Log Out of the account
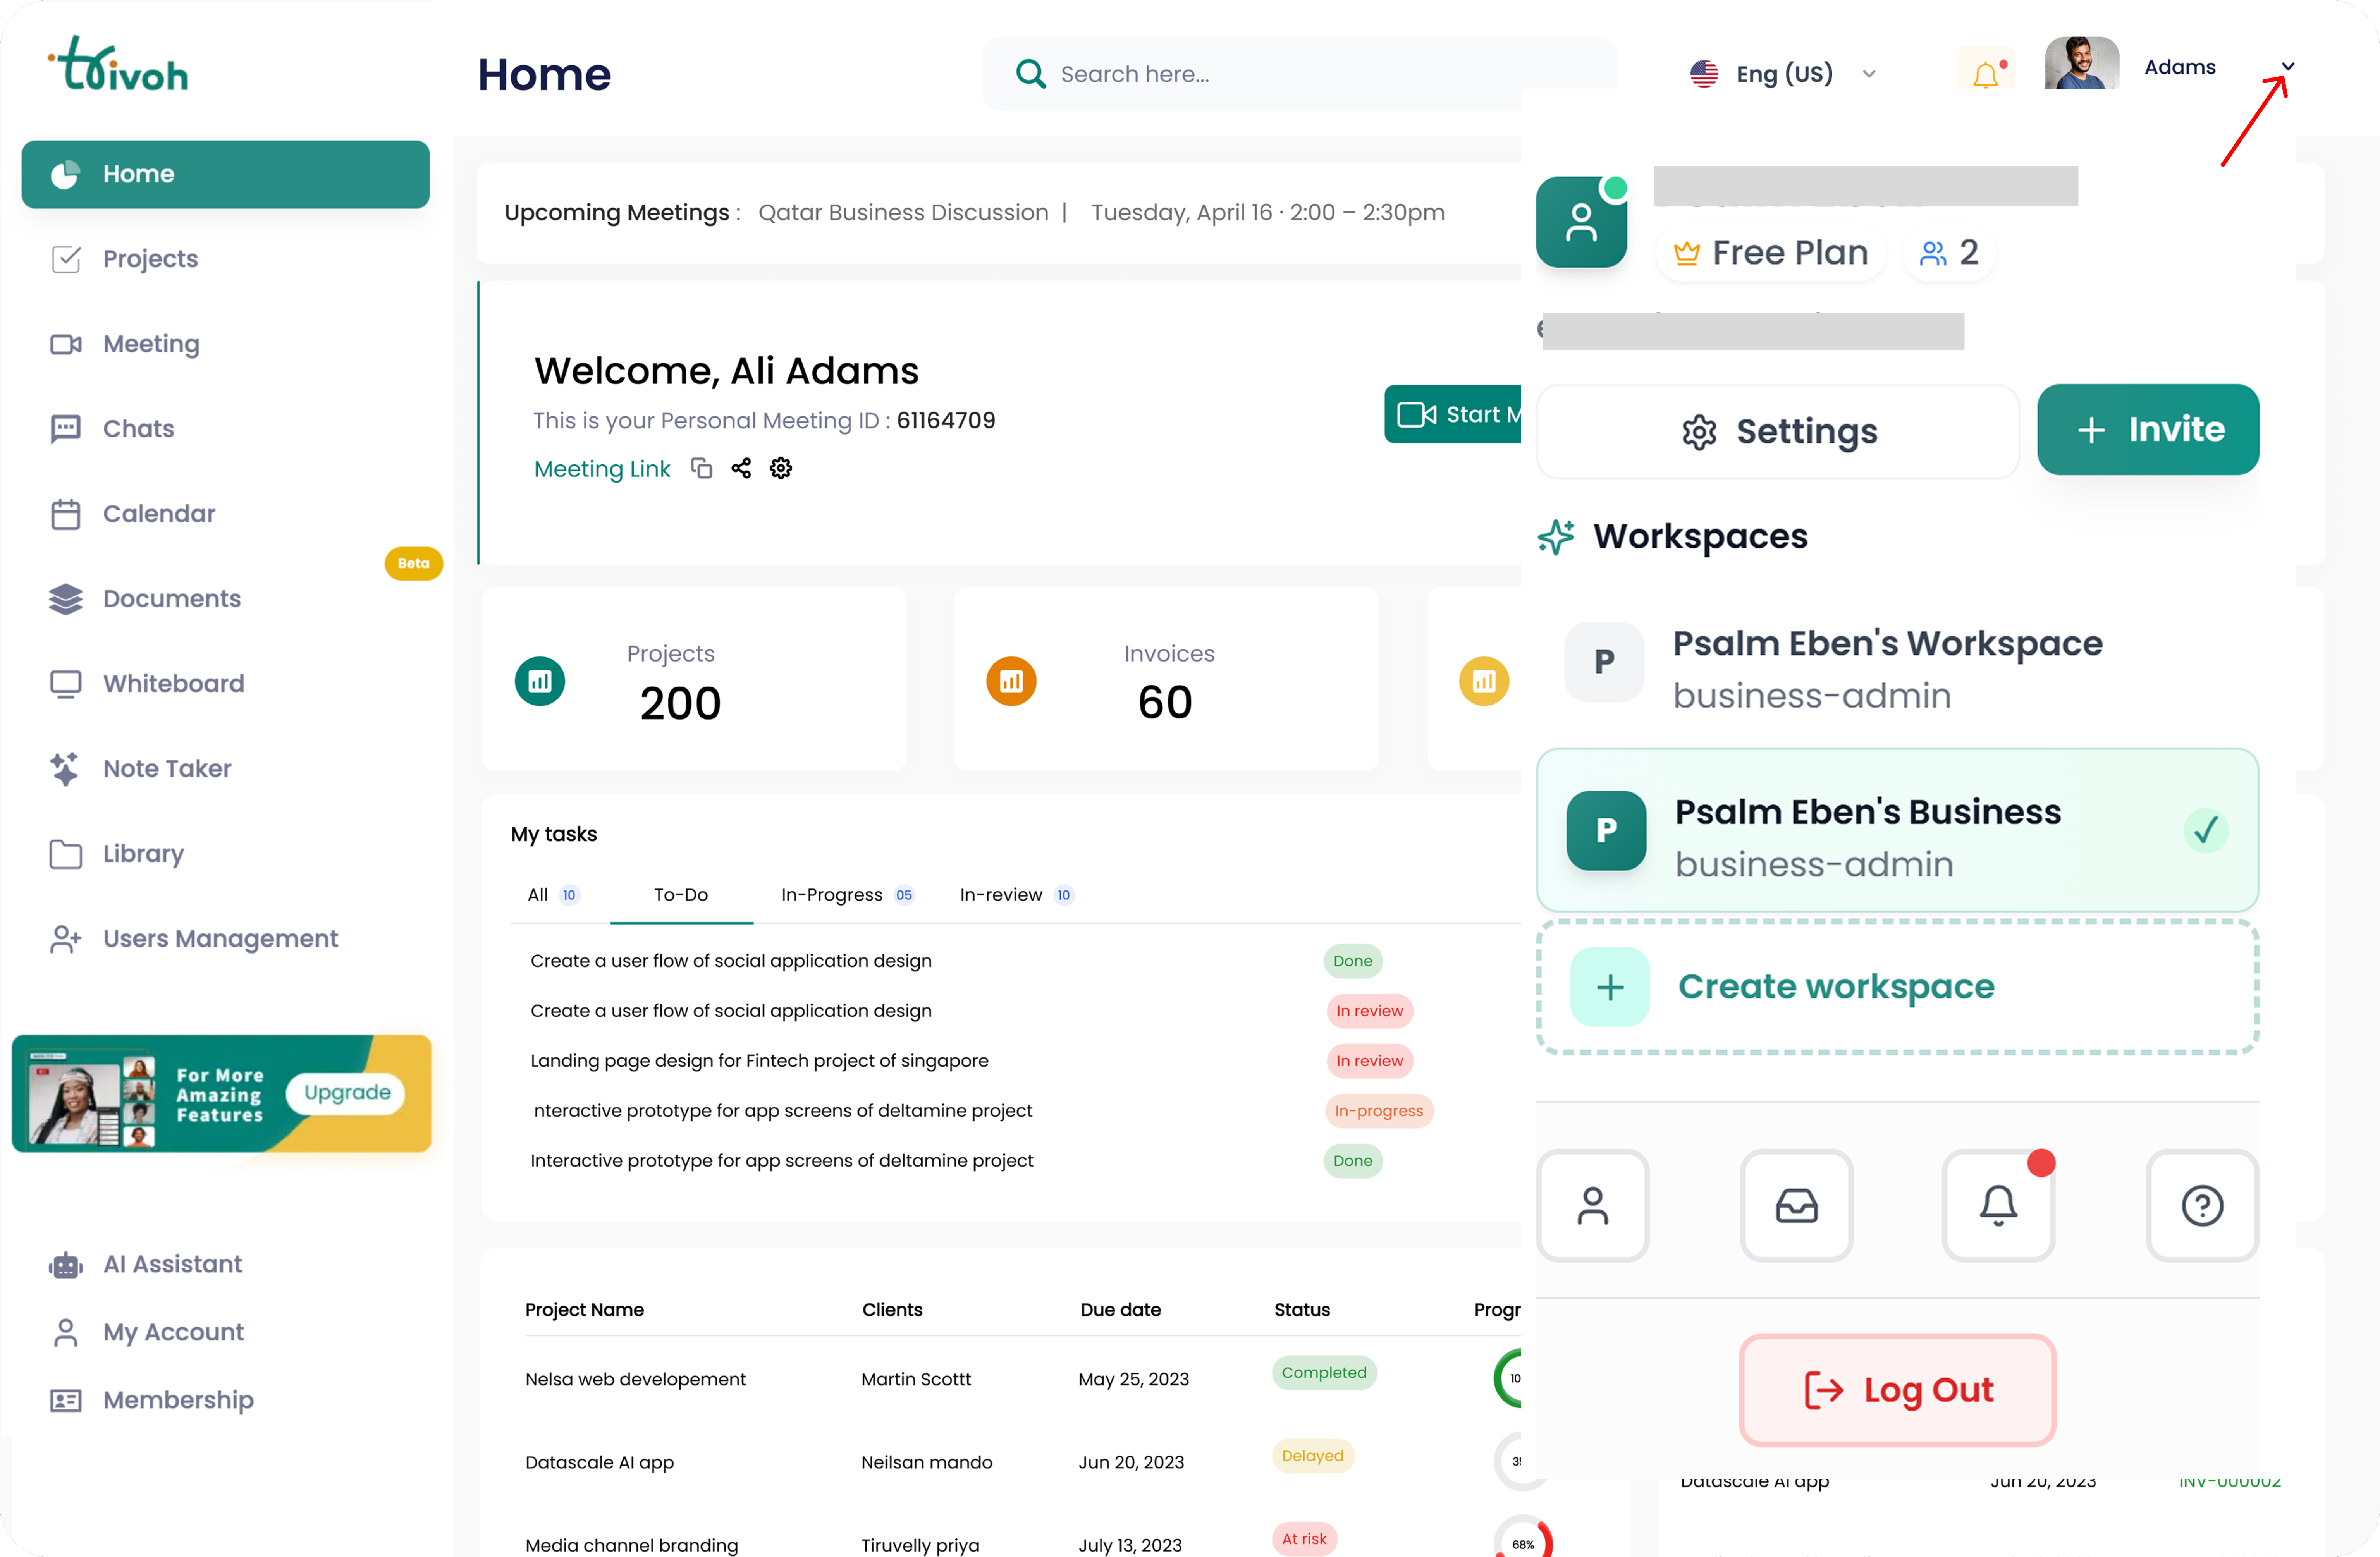This screenshot has width=2380, height=1557. (x=1896, y=1390)
